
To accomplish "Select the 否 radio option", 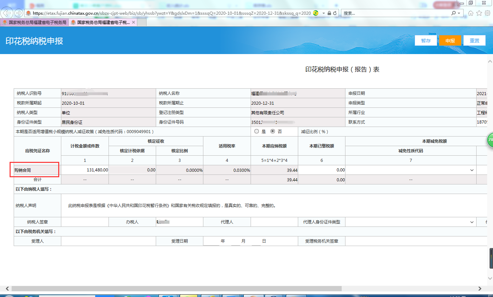I will (273, 131).
